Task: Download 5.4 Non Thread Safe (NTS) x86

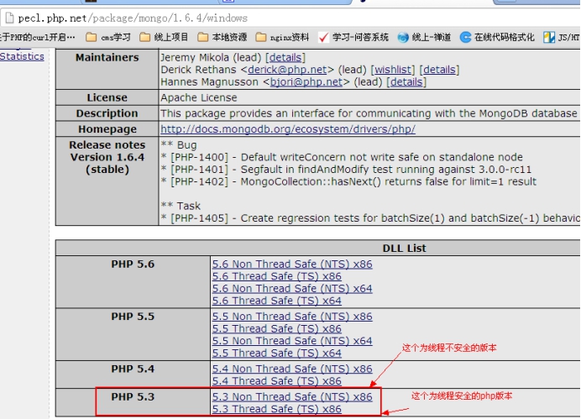Action: pyautogui.click(x=292, y=369)
